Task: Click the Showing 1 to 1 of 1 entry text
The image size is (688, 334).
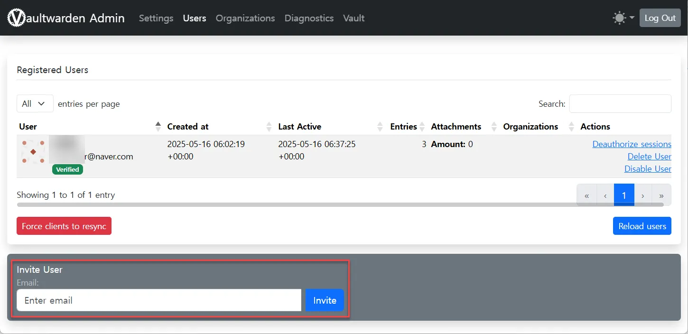Action: tap(66, 195)
